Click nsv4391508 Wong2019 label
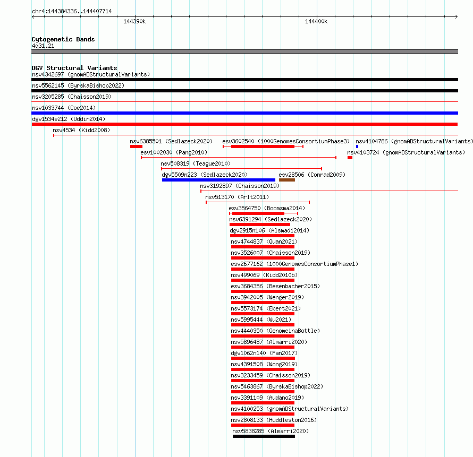The height and width of the screenshot is (457, 473). (x=264, y=364)
